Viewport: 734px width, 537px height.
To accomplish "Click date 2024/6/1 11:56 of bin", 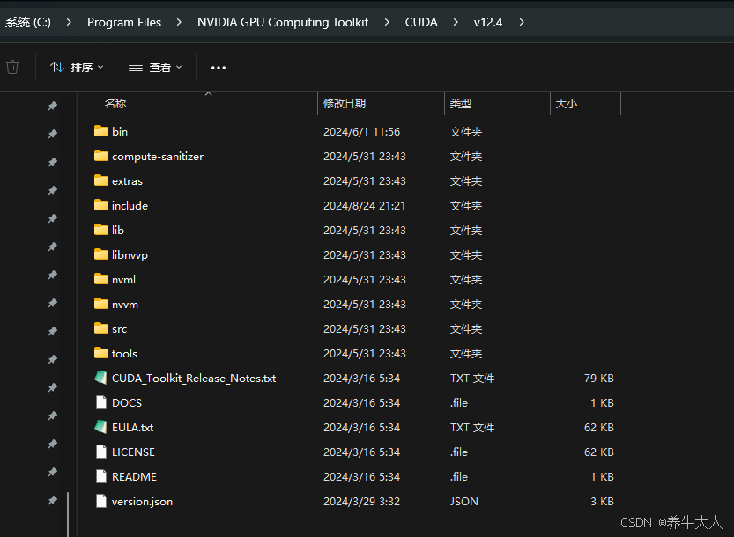I will [x=361, y=131].
